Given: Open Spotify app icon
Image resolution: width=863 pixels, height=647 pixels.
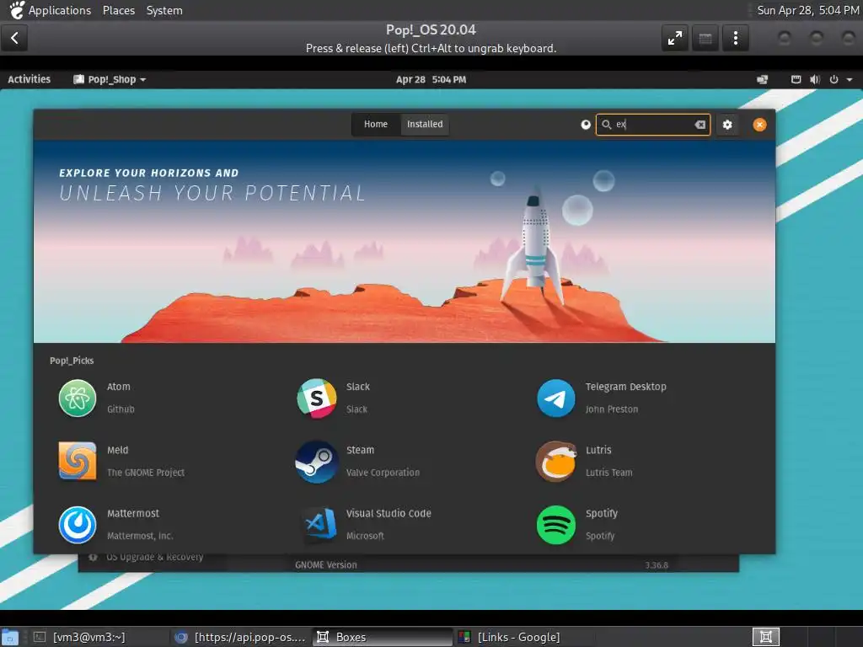Looking at the screenshot, I should pyautogui.click(x=556, y=525).
